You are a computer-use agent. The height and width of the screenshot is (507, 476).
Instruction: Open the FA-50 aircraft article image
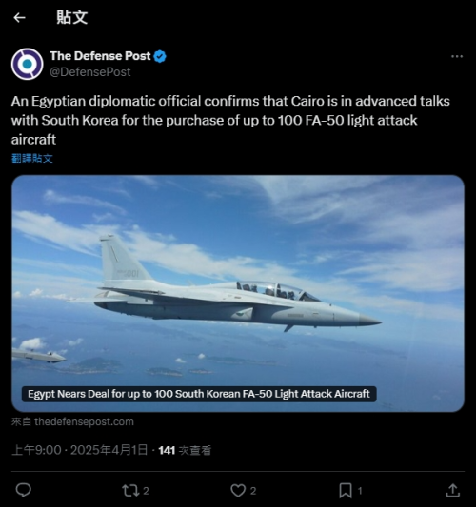pos(238,293)
